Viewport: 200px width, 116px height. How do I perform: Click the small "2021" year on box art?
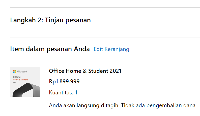[14, 82]
